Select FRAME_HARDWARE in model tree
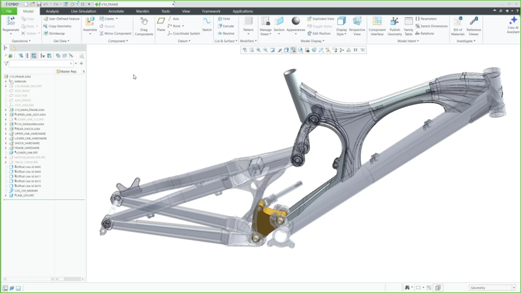Image resolution: width=521 pixels, height=293 pixels. (27, 148)
